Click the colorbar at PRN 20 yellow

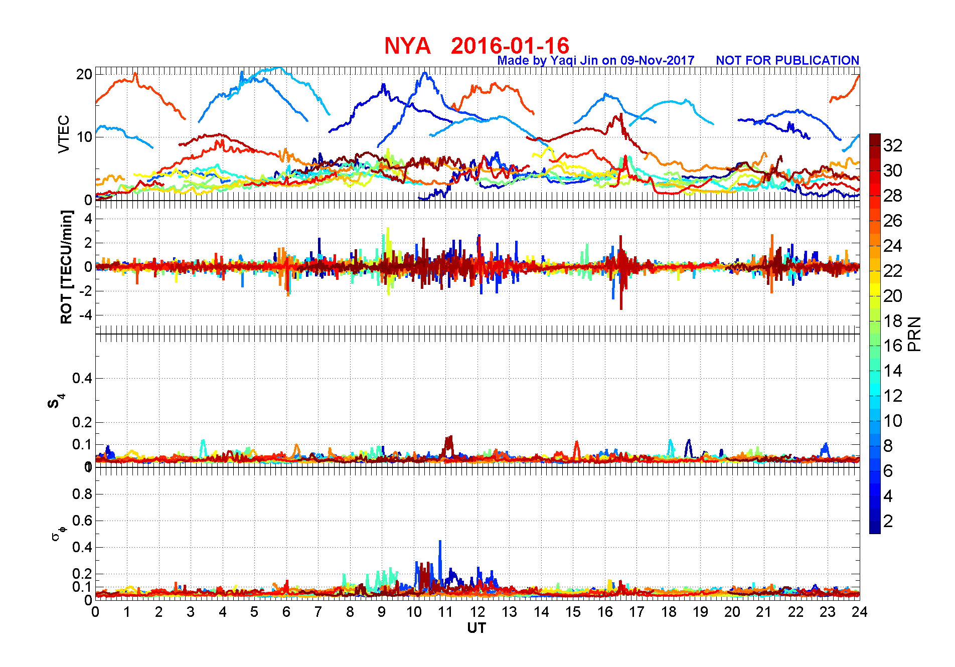coord(875,296)
